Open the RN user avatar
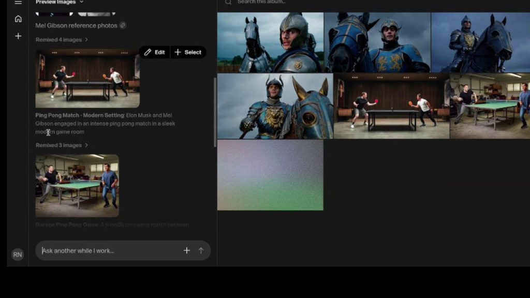 click(x=18, y=255)
